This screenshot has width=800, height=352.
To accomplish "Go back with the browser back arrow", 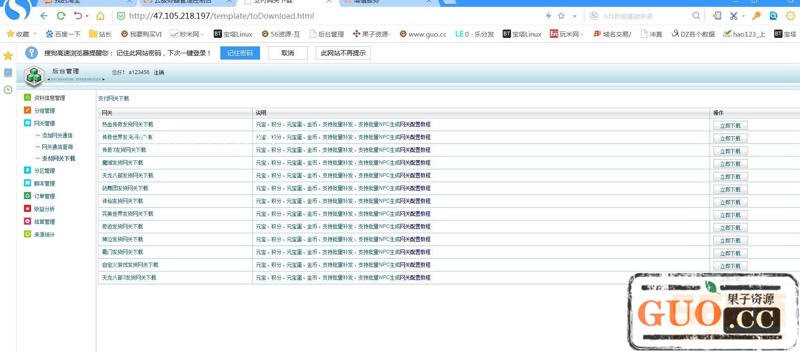I will [44, 16].
